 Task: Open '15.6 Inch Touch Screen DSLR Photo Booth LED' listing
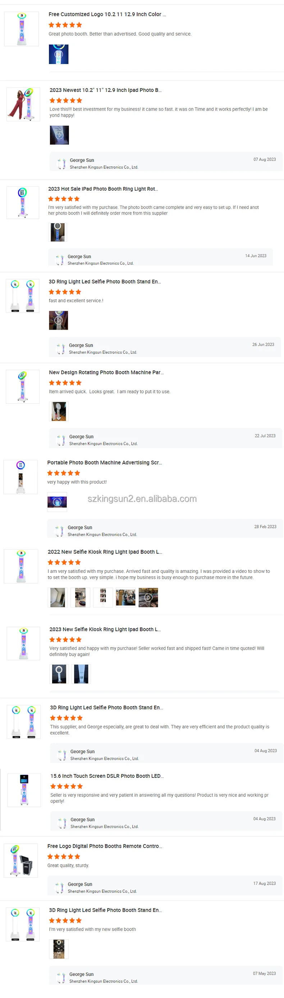pyautogui.click(x=107, y=776)
